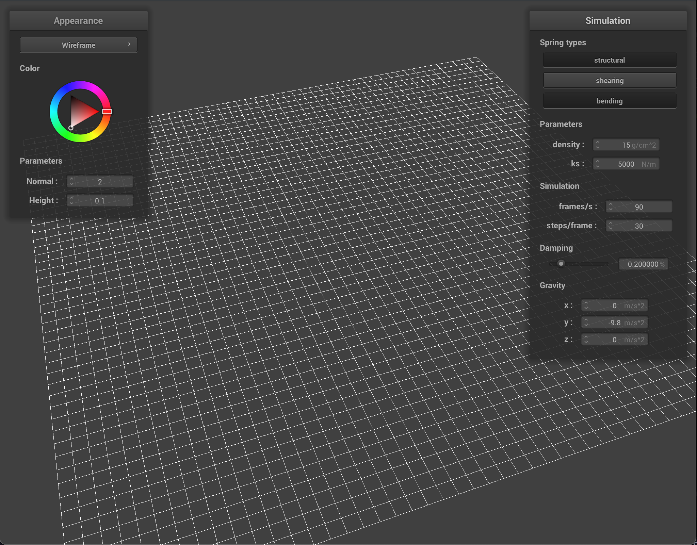
Task: Toggle the bending spring type
Action: click(x=609, y=101)
